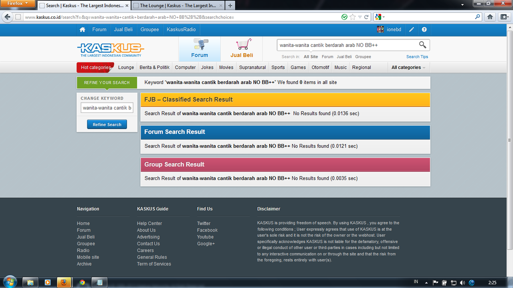This screenshot has width=513, height=288.
Task: Open the pencil create-post icon
Action: pyautogui.click(x=412, y=30)
